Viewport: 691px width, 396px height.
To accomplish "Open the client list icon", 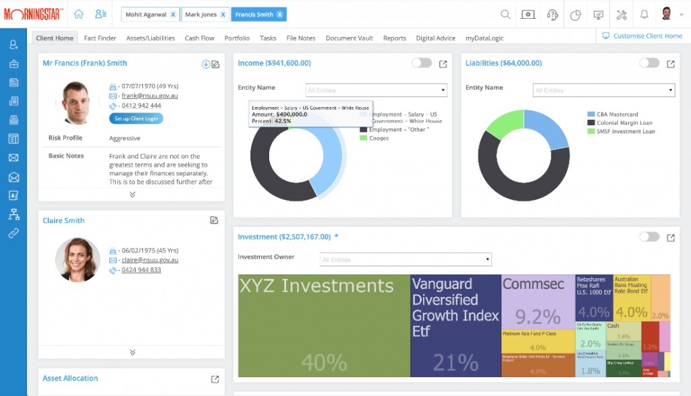I will coord(101,14).
